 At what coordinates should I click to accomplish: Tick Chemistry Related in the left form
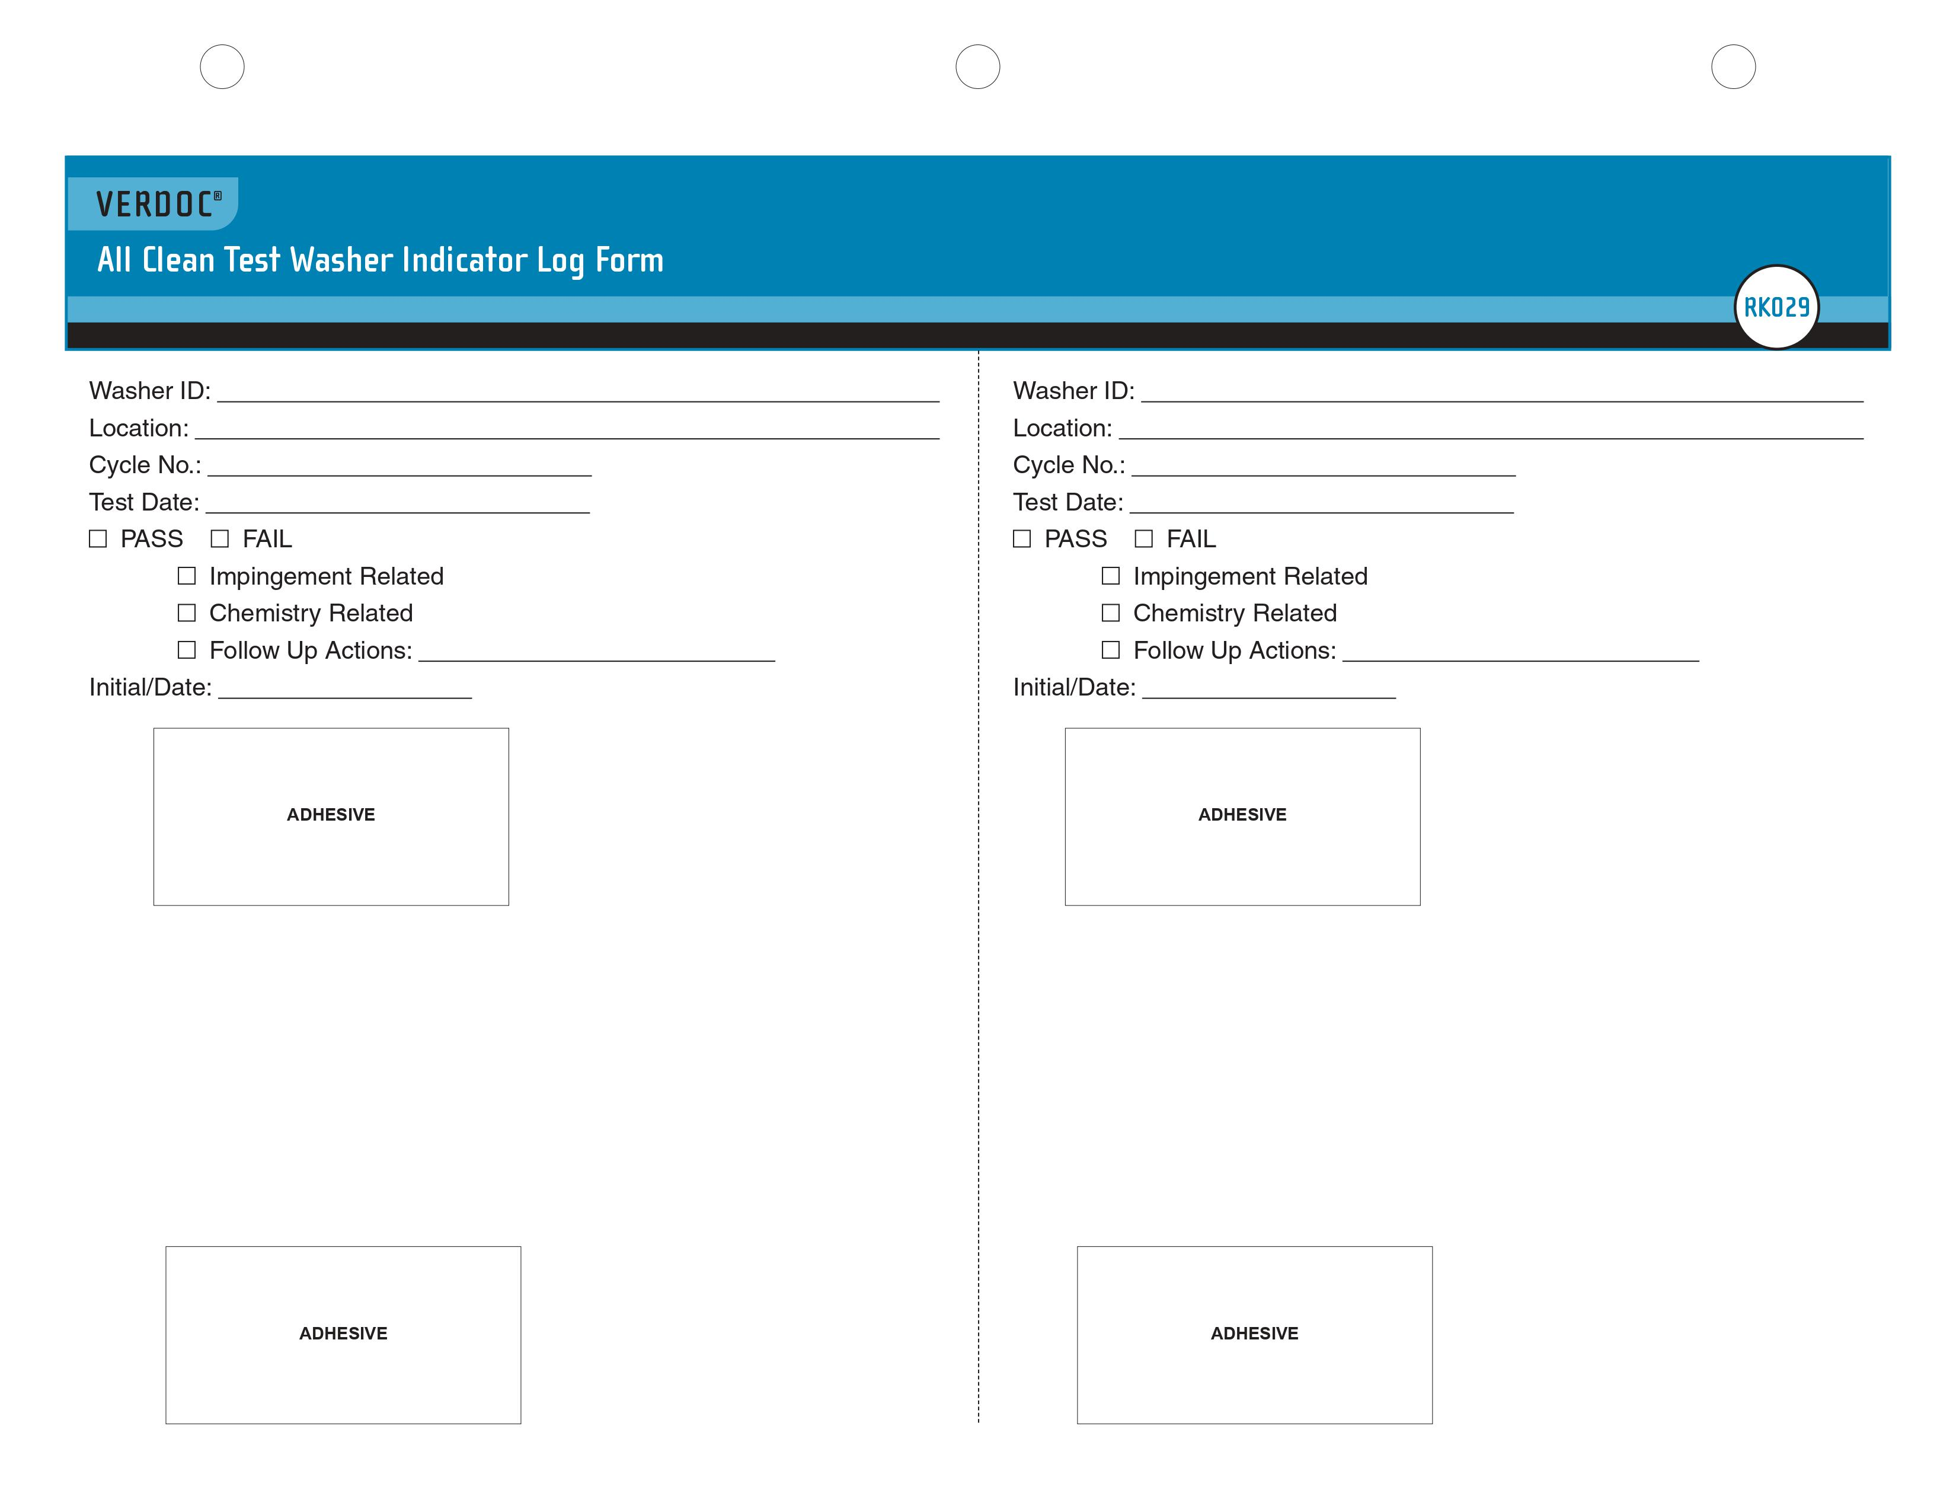click(x=186, y=613)
